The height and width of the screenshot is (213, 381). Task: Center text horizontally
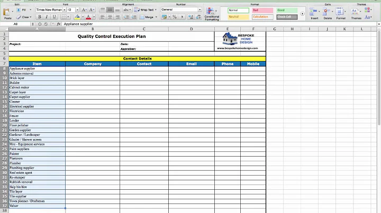tap(110, 17)
